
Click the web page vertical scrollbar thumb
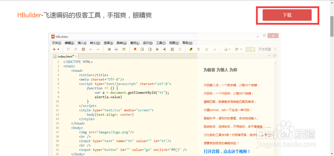pyautogui.click(x=332, y=26)
